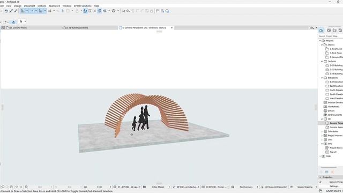Collapse the 3D folder in Navigator
This screenshot has height=193, width=343.
click(x=322, y=119)
